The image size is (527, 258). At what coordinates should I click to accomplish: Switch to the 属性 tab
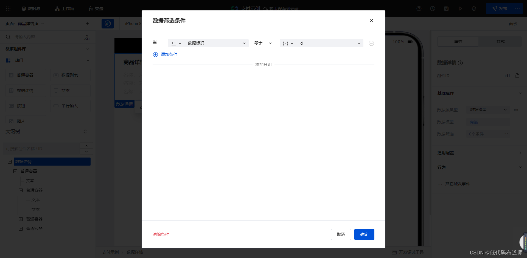(x=458, y=42)
